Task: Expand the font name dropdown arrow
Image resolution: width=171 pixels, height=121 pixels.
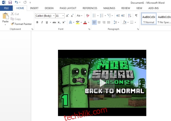Action: (x=54, y=16)
